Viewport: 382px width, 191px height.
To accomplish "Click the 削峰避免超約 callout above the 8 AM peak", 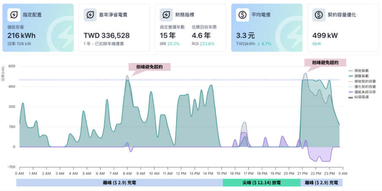I will [149, 67].
